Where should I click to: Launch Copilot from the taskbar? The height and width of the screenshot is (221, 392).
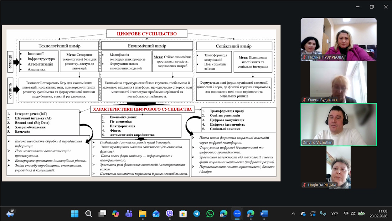click(x=115, y=214)
